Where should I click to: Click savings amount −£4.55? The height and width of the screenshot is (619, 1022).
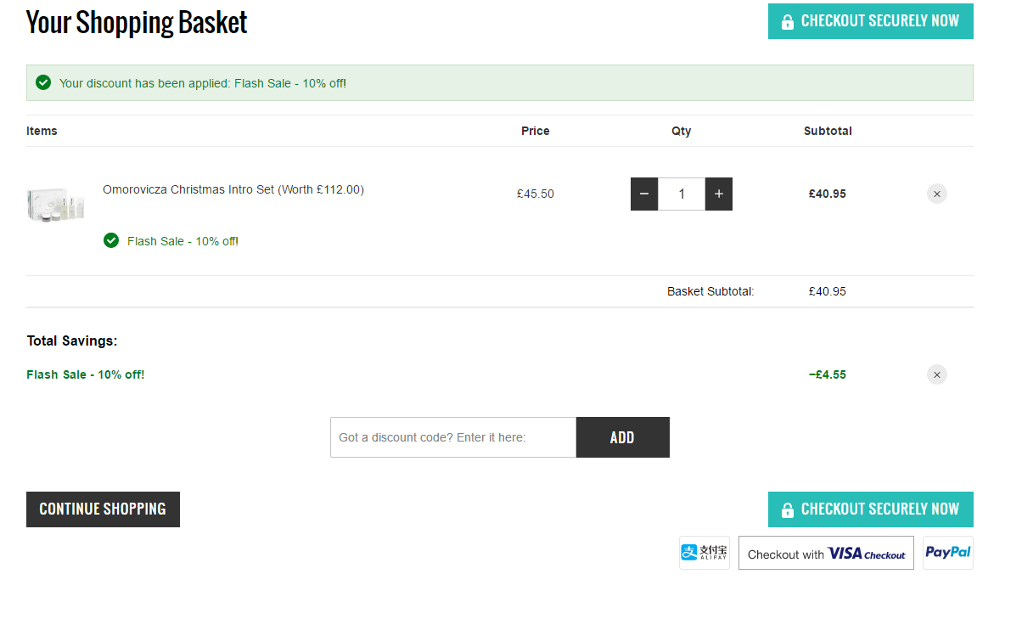click(x=828, y=374)
